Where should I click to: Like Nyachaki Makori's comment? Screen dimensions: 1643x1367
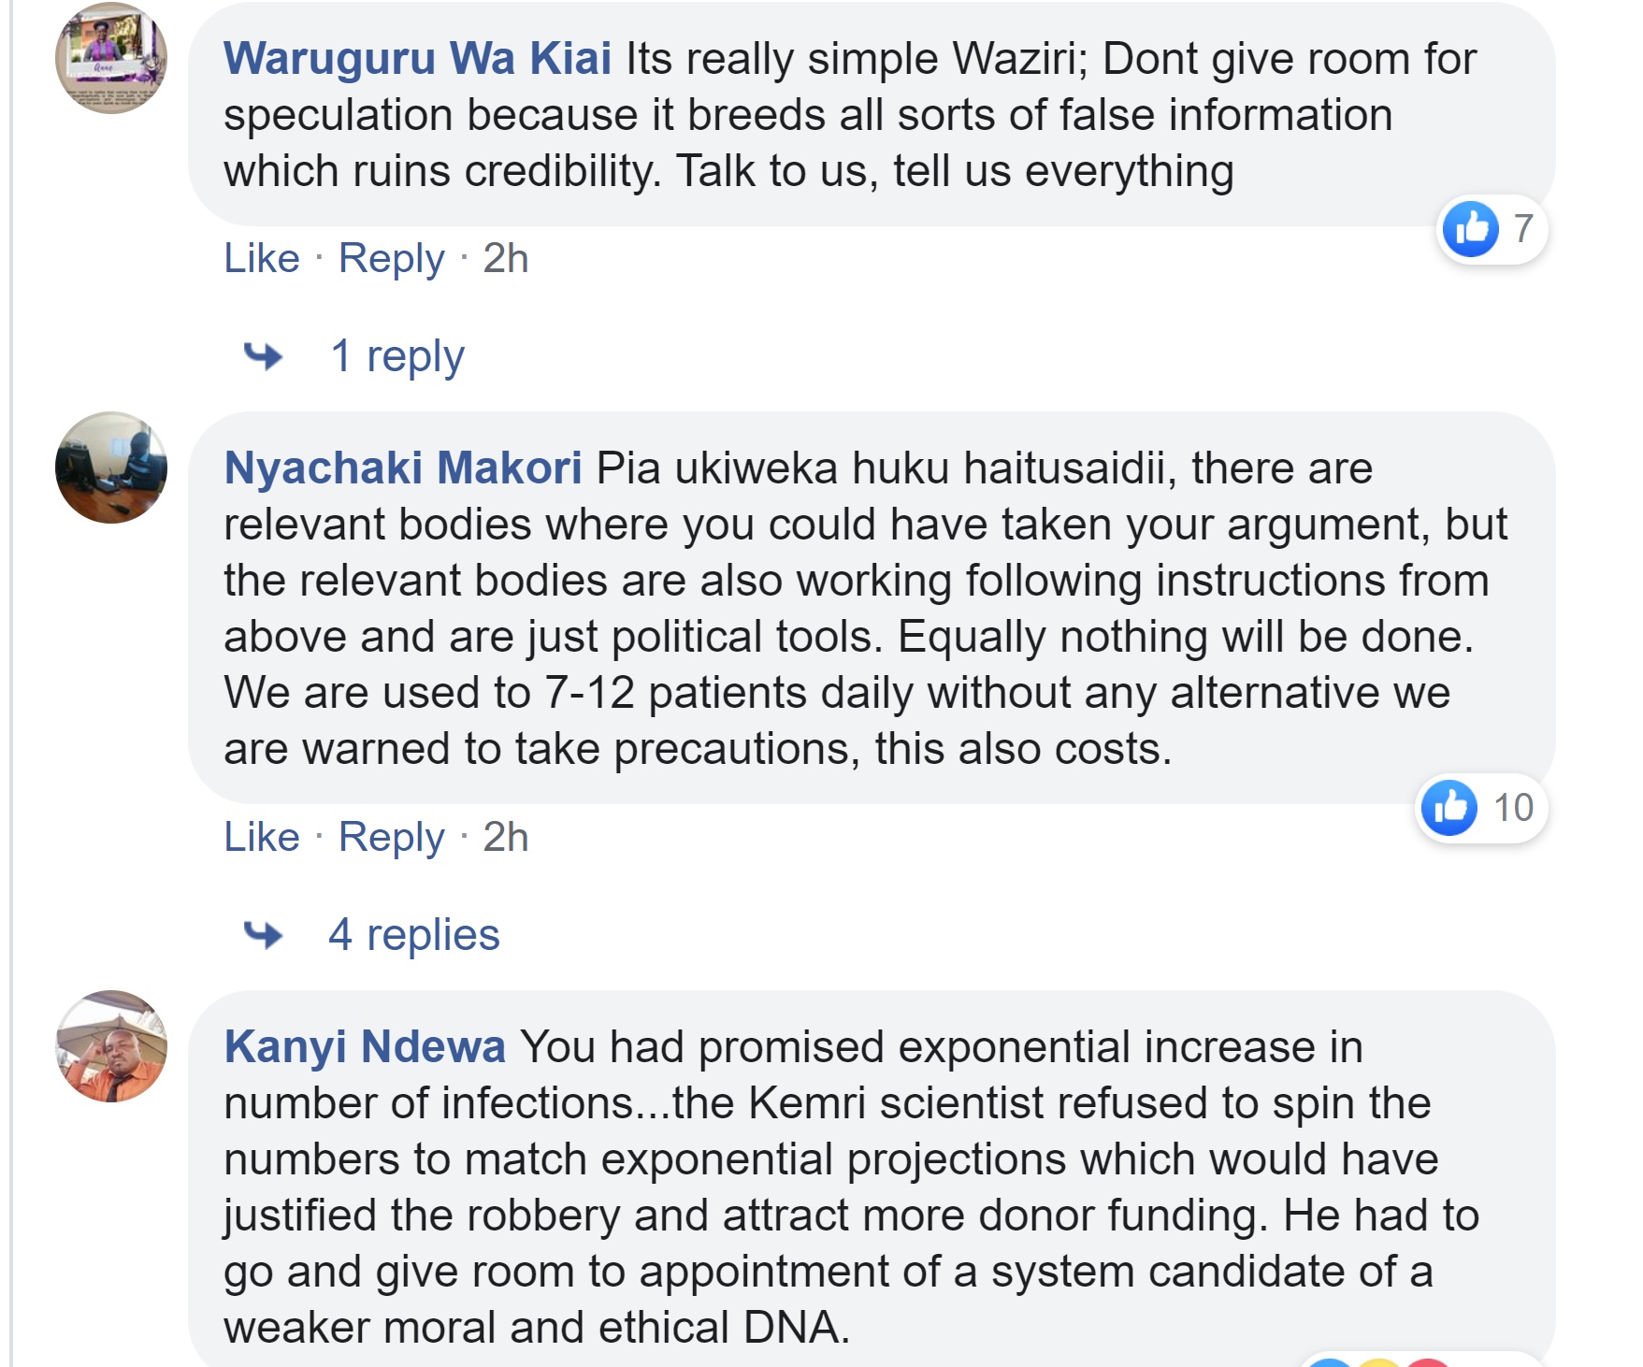tap(262, 837)
